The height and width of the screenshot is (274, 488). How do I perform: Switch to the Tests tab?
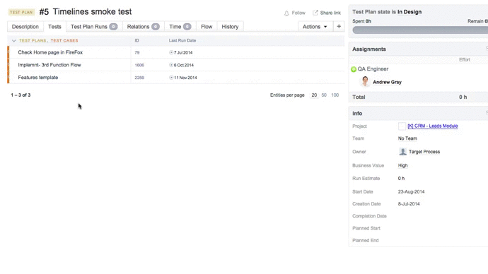[54, 27]
